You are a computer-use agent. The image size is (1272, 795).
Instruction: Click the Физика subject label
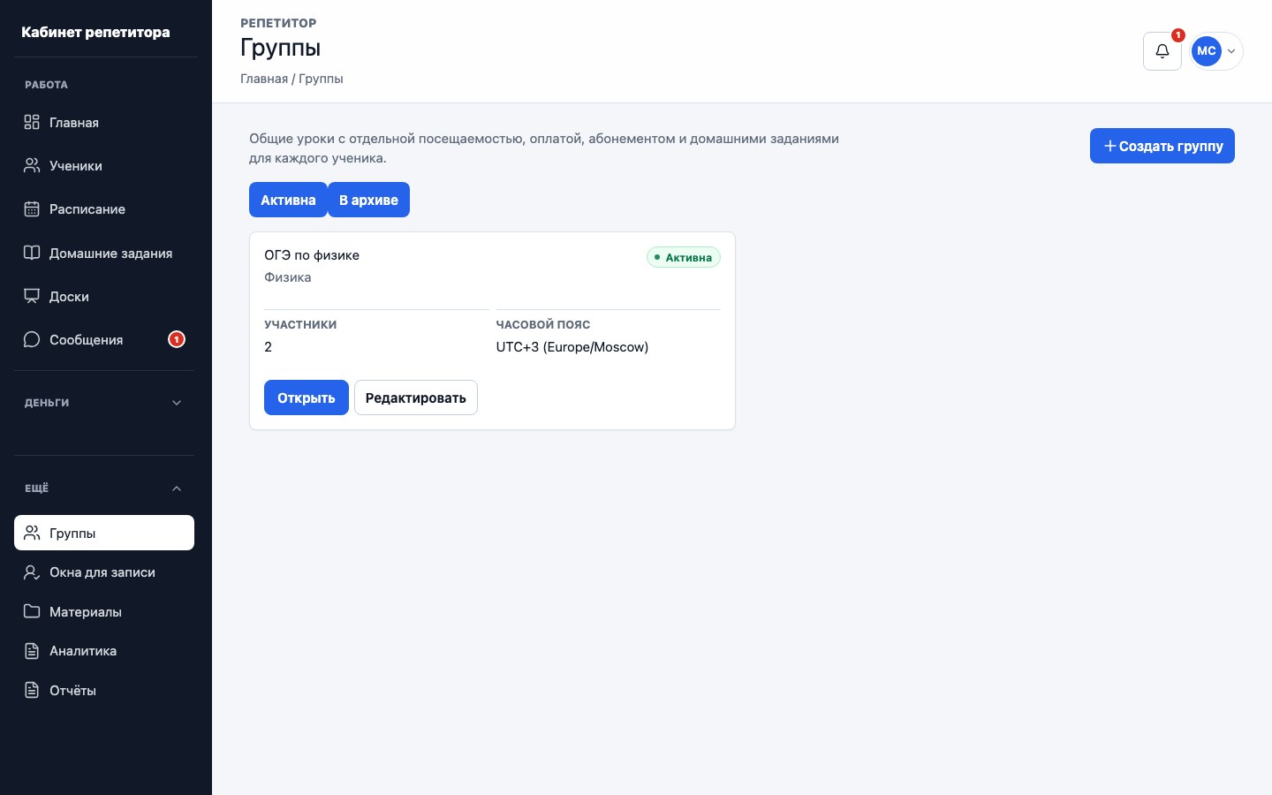click(x=288, y=277)
